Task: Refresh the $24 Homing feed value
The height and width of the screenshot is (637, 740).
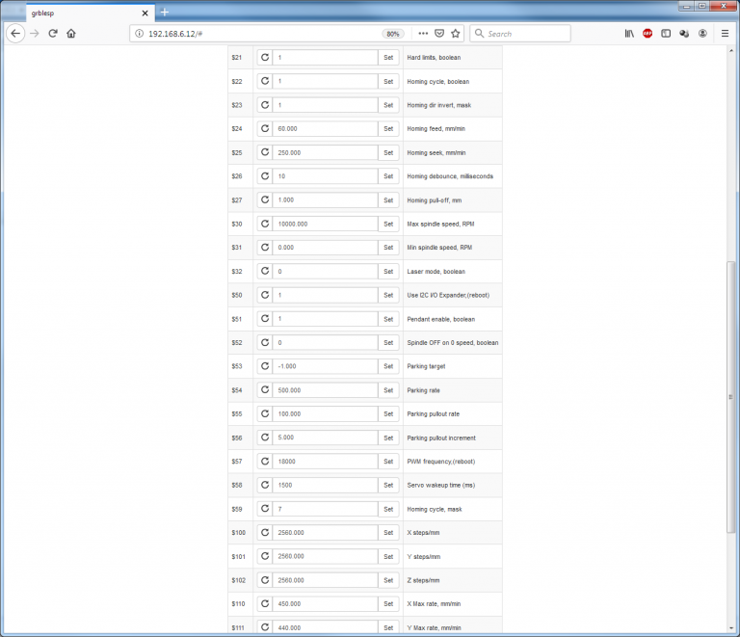Action: [x=265, y=129]
